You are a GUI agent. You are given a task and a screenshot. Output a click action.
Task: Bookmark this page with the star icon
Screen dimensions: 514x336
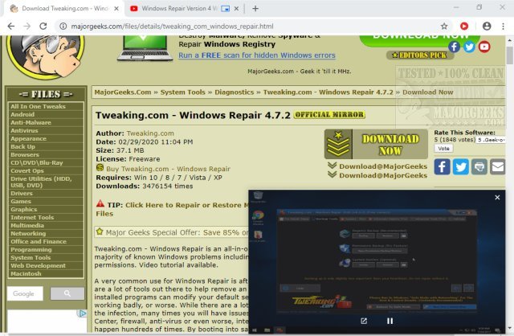pyautogui.click(x=444, y=27)
